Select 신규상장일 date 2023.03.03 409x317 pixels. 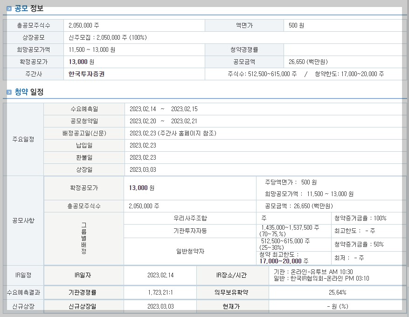[x=160, y=306]
